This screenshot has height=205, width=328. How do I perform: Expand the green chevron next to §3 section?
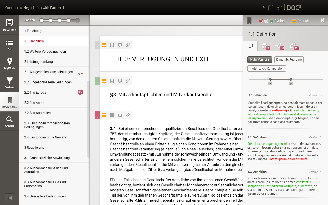click(x=97, y=80)
